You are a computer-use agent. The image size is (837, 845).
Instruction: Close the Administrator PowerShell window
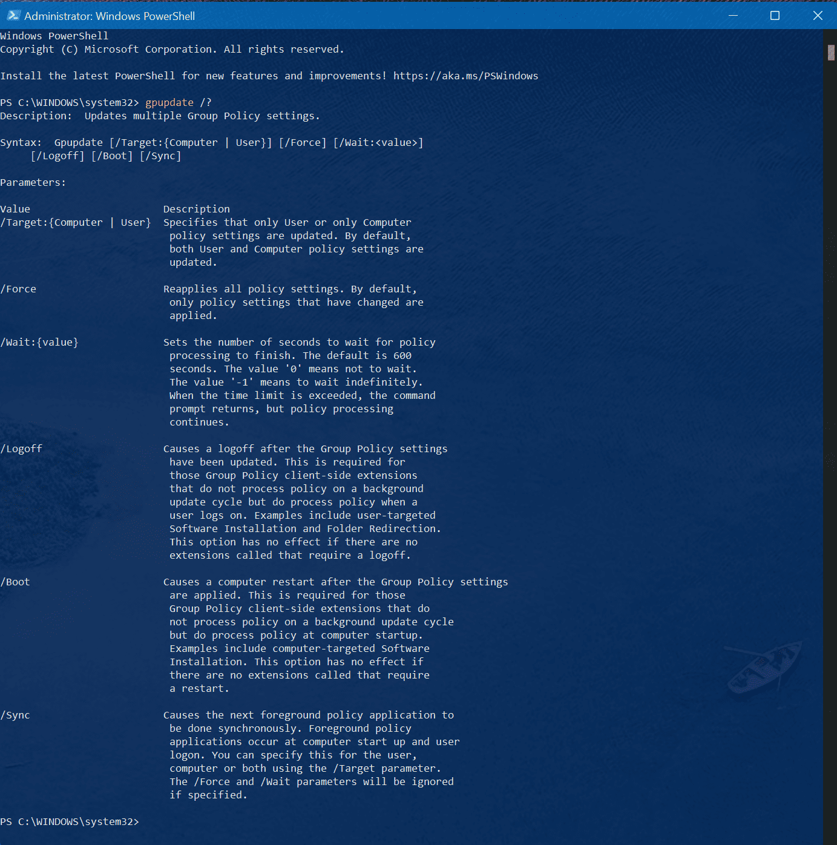click(818, 16)
